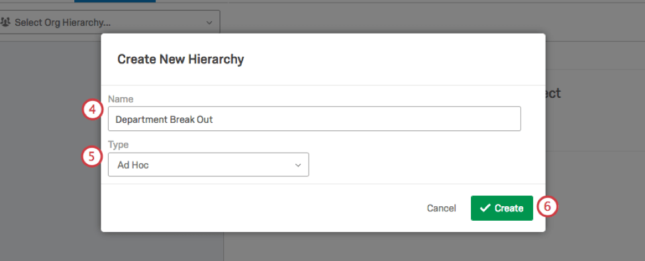Dismiss dialog with the Cancel link
Viewport: 645px width, 261px height.
coord(442,208)
